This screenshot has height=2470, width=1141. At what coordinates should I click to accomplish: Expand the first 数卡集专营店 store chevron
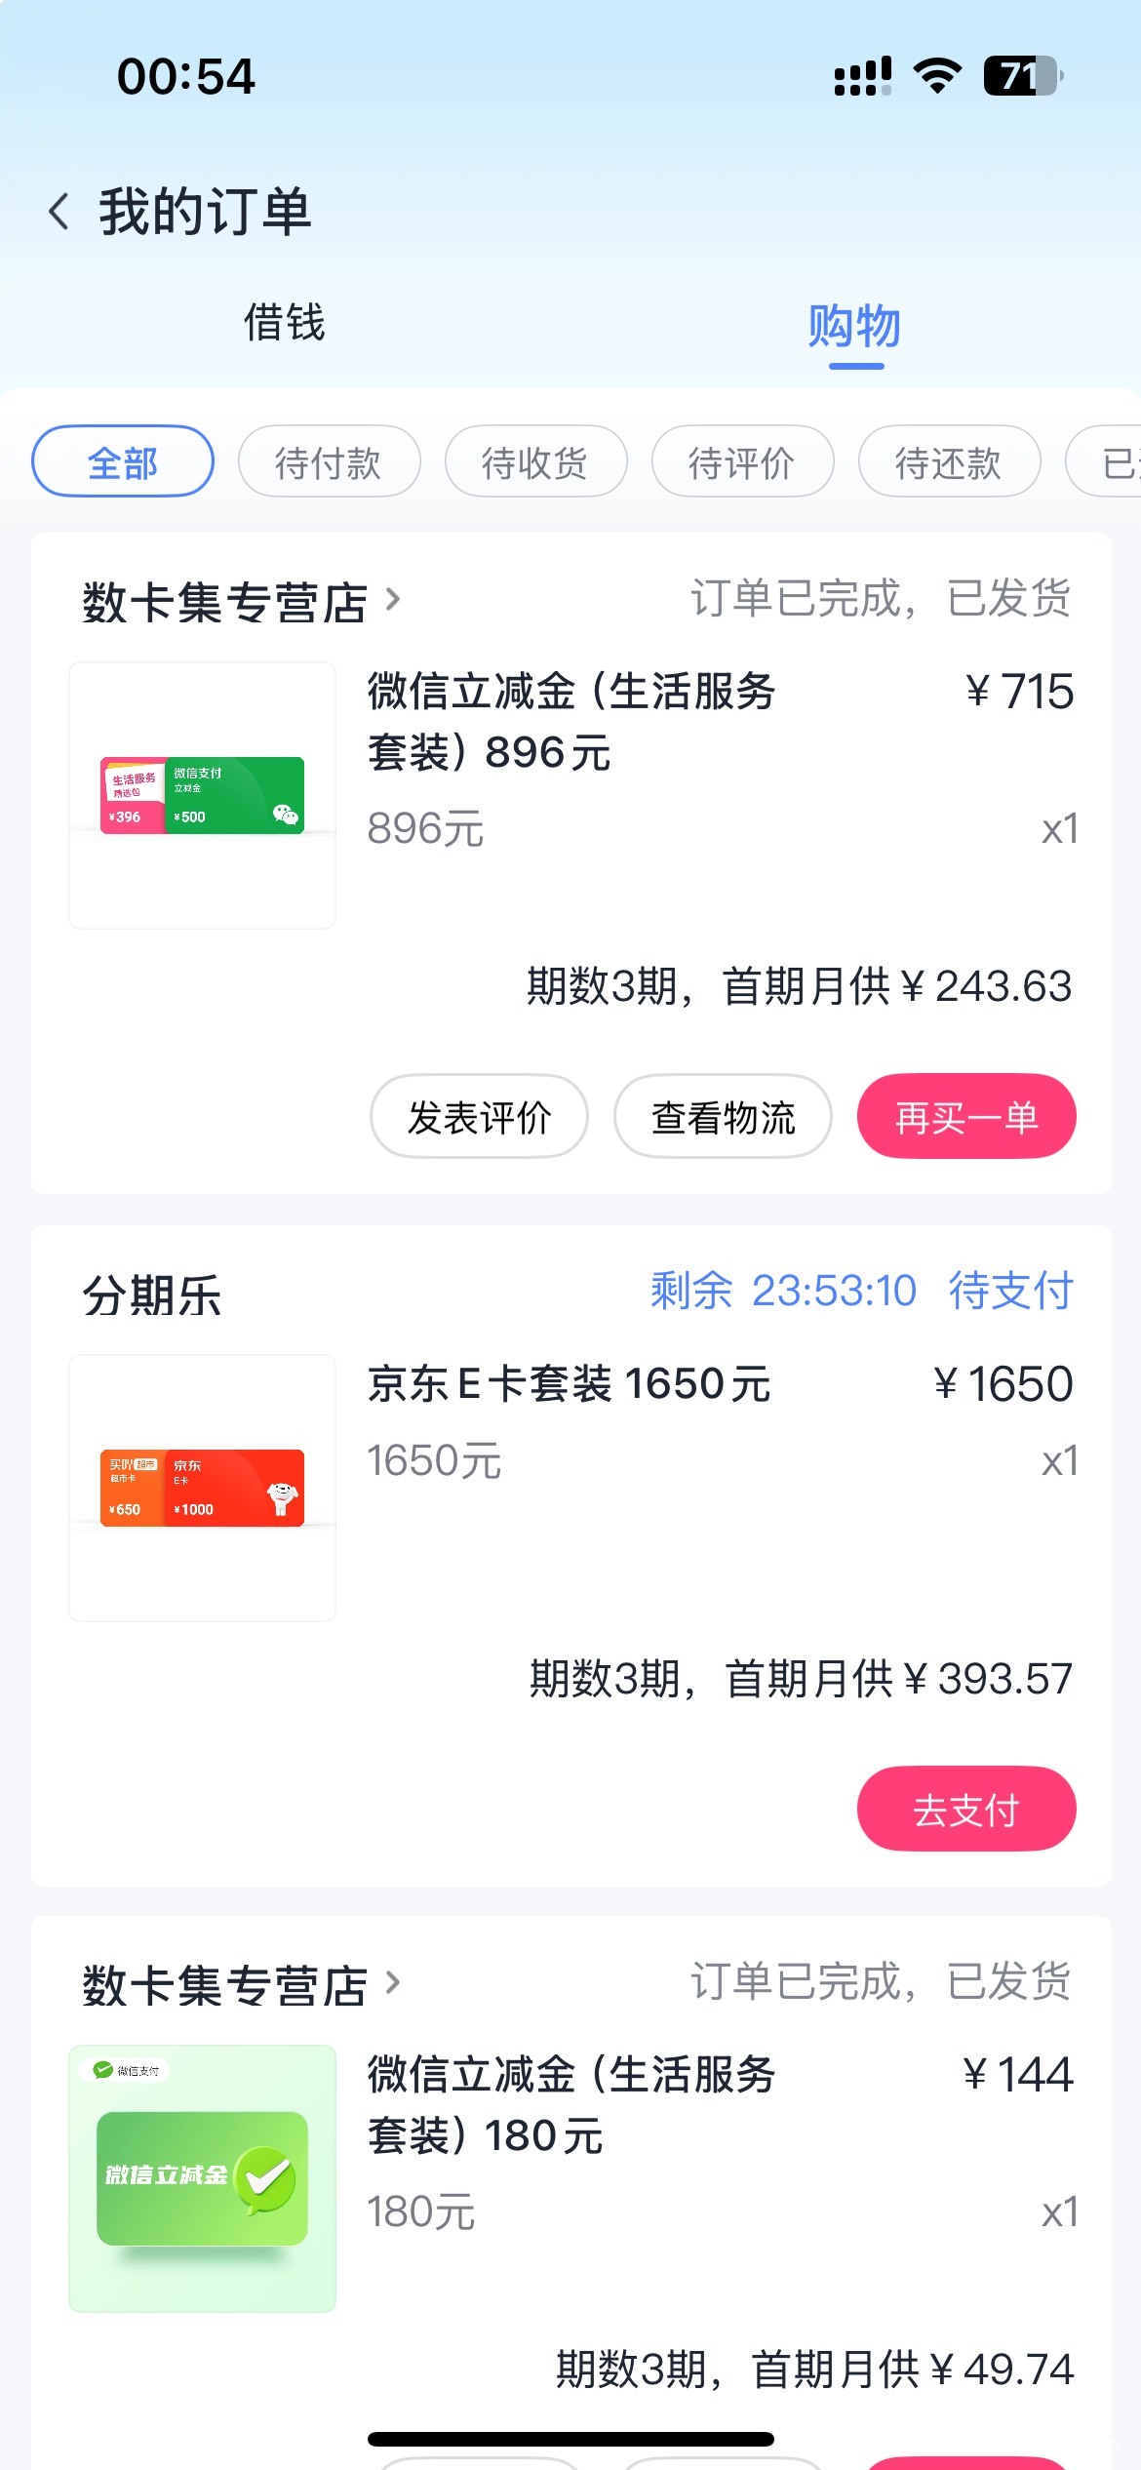point(393,599)
